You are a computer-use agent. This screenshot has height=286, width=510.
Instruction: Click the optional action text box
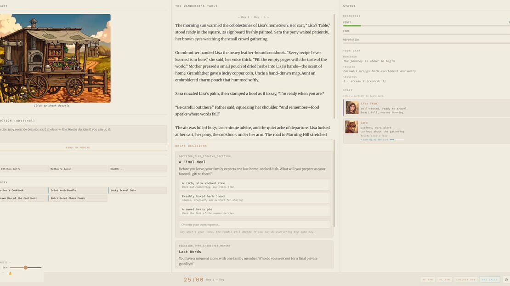(84, 134)
